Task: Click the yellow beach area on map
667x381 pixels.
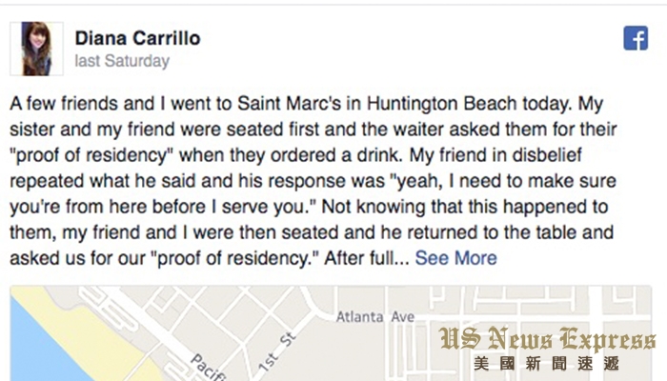Action: pyautogui.click(x=98, y=336)
